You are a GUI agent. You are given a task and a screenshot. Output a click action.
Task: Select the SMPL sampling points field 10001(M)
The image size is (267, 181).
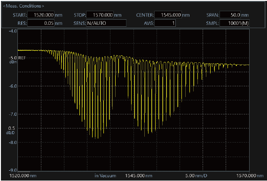coord(235,23)
